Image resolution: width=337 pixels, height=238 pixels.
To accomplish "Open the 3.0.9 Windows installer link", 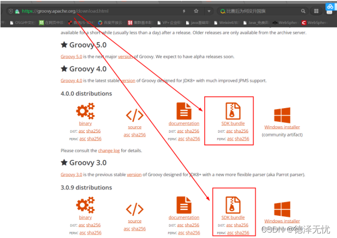I will [x=282, y=221].
